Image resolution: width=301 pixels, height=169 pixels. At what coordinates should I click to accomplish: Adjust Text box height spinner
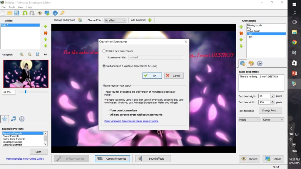[x=272, y=96]
